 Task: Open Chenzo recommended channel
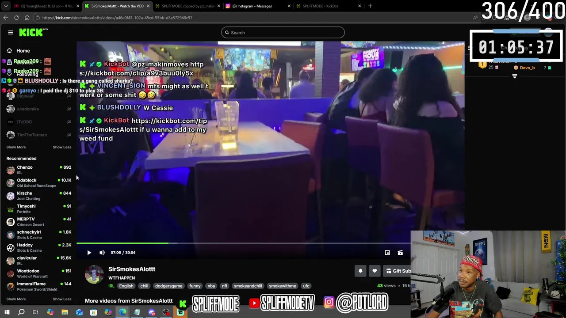tap(38, 170)
